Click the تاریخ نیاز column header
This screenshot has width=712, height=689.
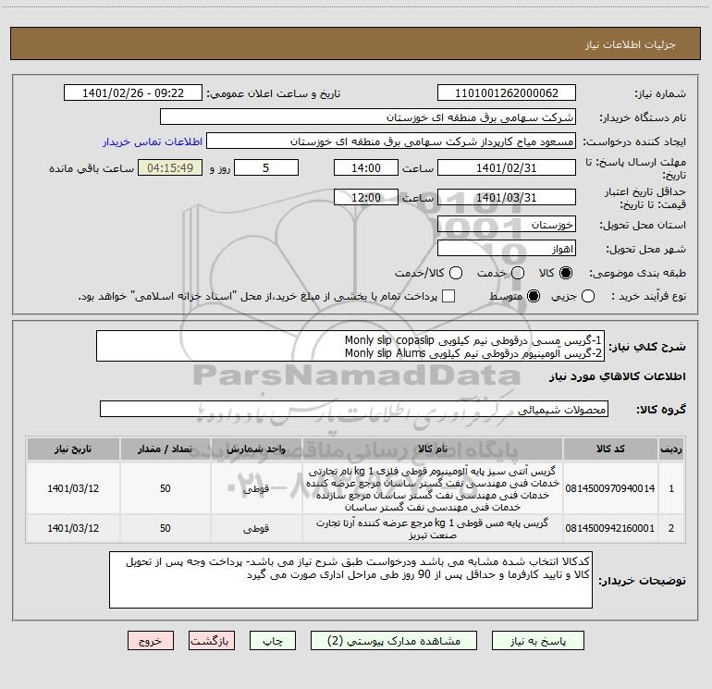[x=73, y=449]
